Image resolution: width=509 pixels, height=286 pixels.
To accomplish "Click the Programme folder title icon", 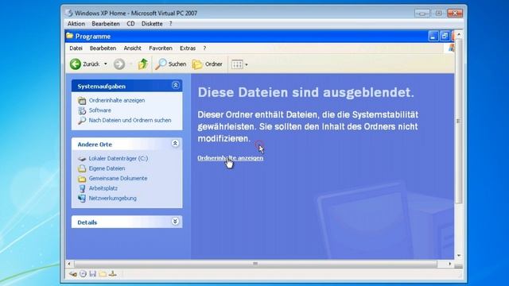I will [x=70, y=36].
